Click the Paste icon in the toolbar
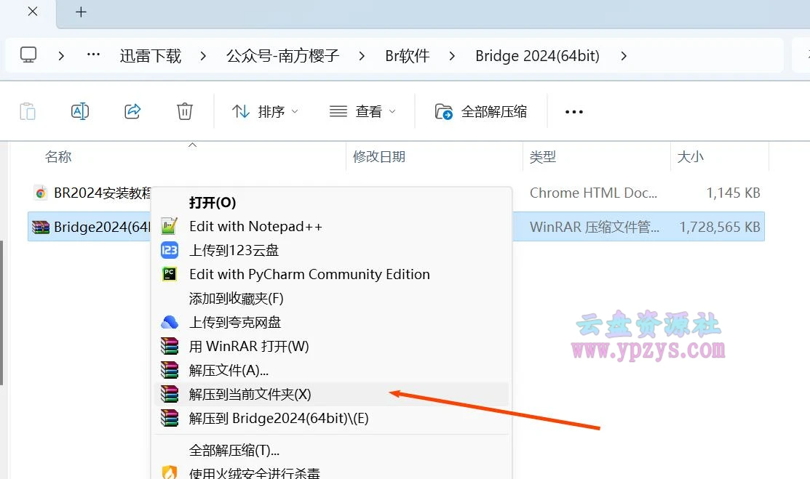This screenshot has height=479, width=810. 27,110
